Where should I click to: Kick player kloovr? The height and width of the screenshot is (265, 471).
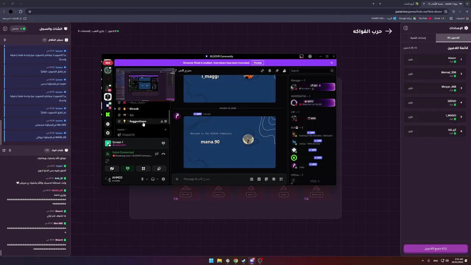click(410, 59)
